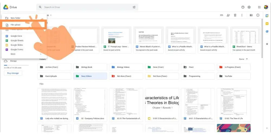This screenshot has width=271, height=135.
Task: Open the Google apps grid
Action: pos(259,7)
